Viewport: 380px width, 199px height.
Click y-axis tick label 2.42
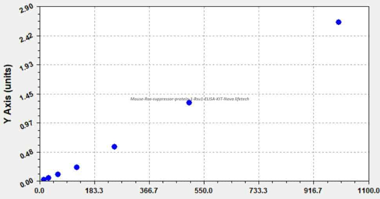(27, 38)
